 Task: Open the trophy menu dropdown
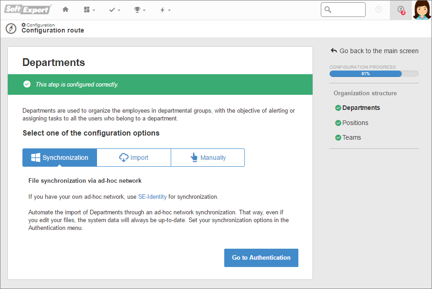pyautogui.click(x=140, y=10)
